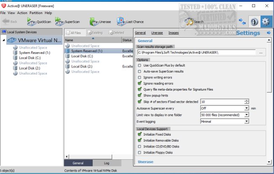
Task: Collapse the VMware Virtual disk tree node
Action: coord(4,40)
